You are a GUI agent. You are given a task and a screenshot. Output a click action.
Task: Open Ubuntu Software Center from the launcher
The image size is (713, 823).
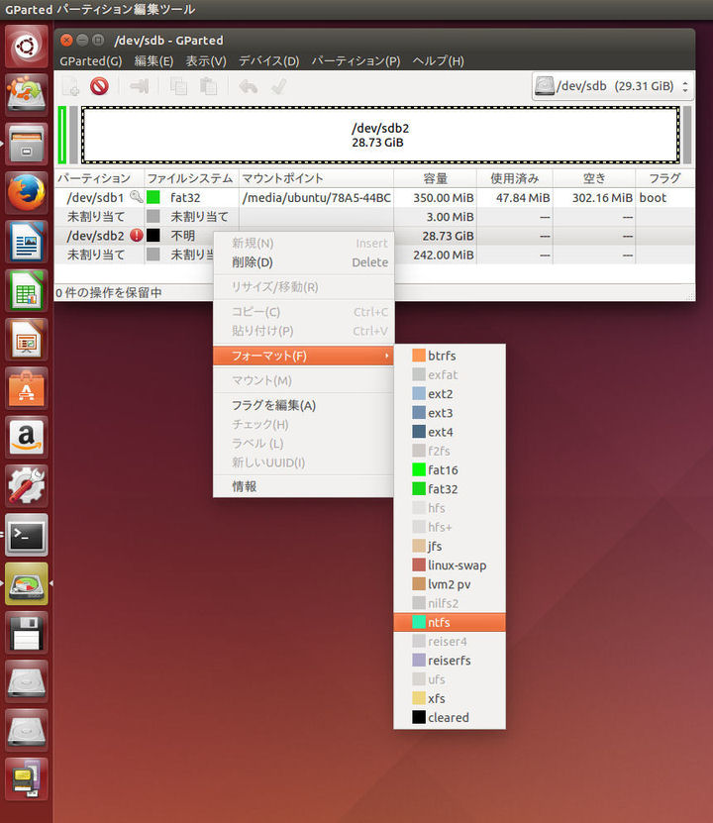click(26, 388)
